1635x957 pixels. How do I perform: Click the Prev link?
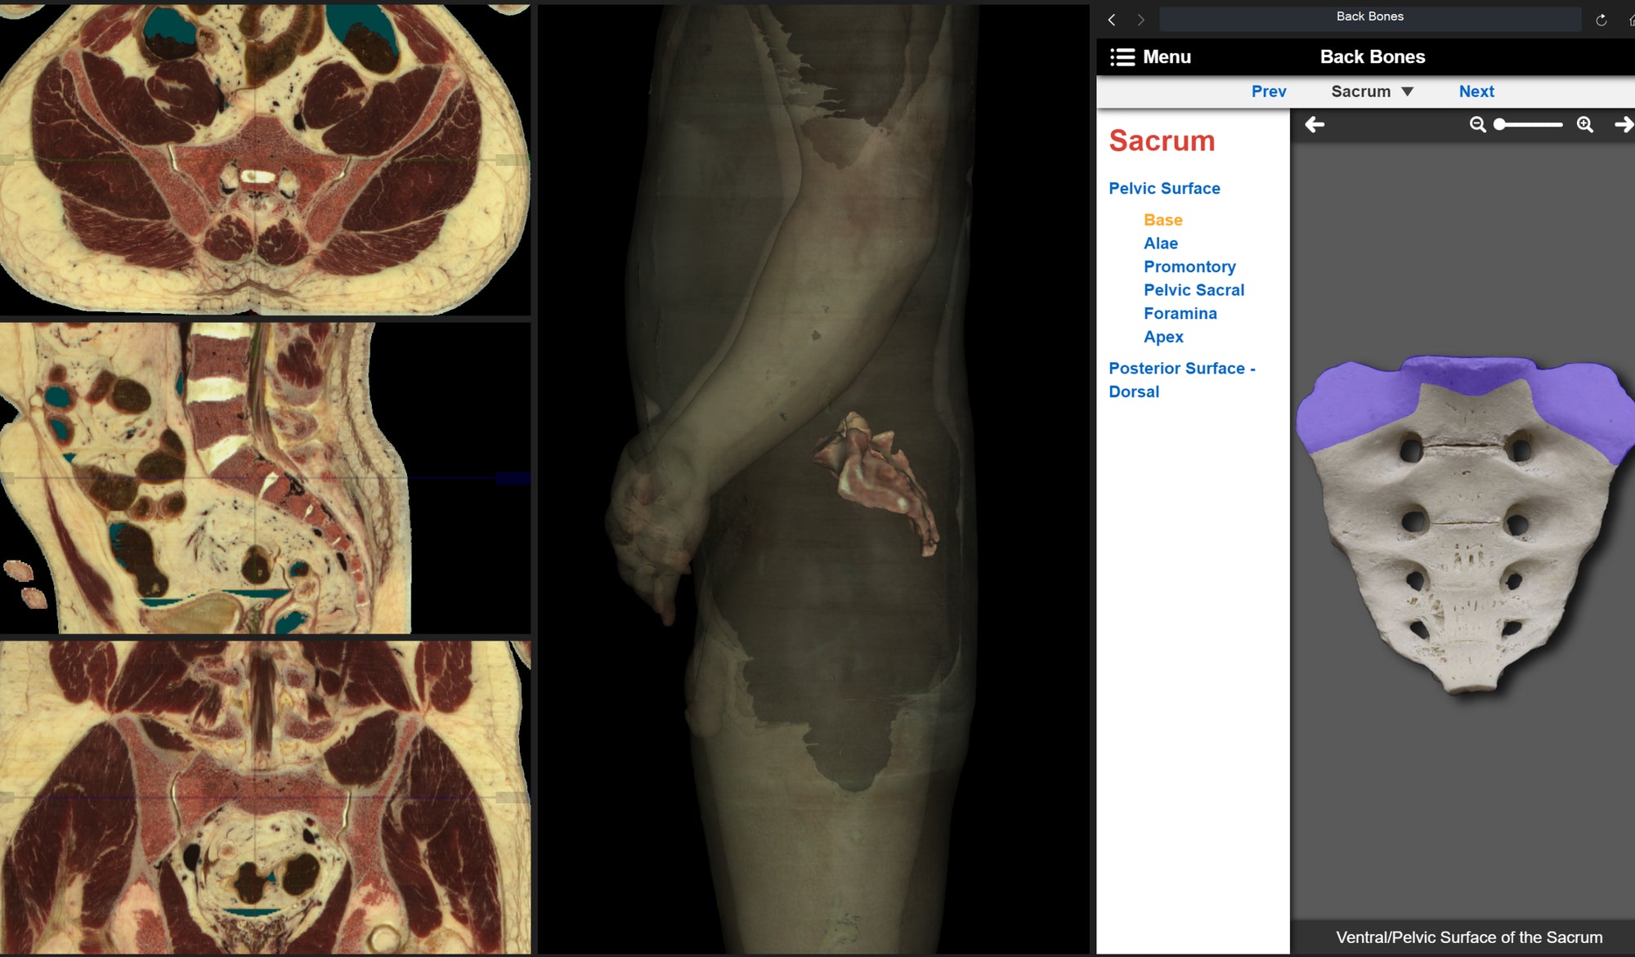click(x=1268, y=92)
